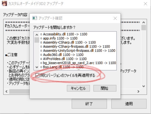This screenshot has height=114, width=151.
Task: Select Accessibility.dll entry in file list
Action: point(64,34)
